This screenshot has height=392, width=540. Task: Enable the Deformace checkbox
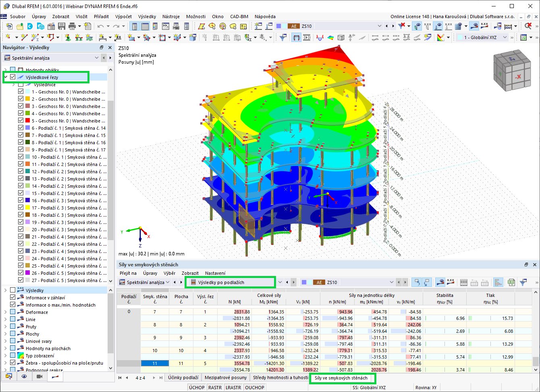13,312
